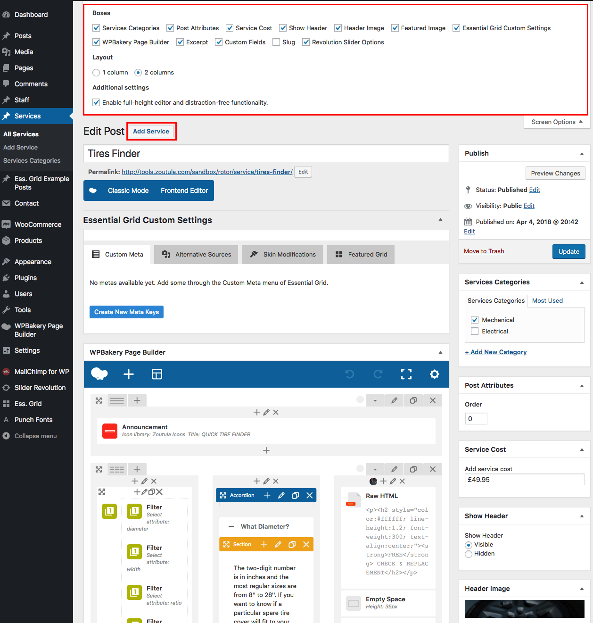
Task: Open Featured Grid tab
Action: pyautogui.click(x=361, y=254)
